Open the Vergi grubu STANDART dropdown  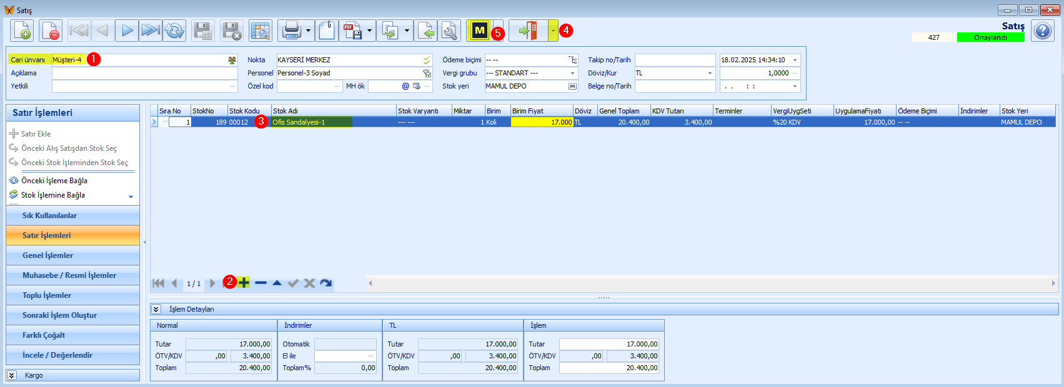[572, 73]
